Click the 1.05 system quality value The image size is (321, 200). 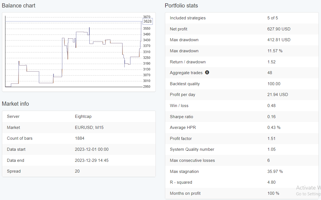pyautogui.click(x=271, y=149)
